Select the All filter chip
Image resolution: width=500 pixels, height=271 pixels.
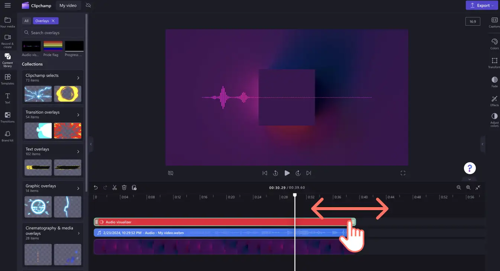point(26,21)
